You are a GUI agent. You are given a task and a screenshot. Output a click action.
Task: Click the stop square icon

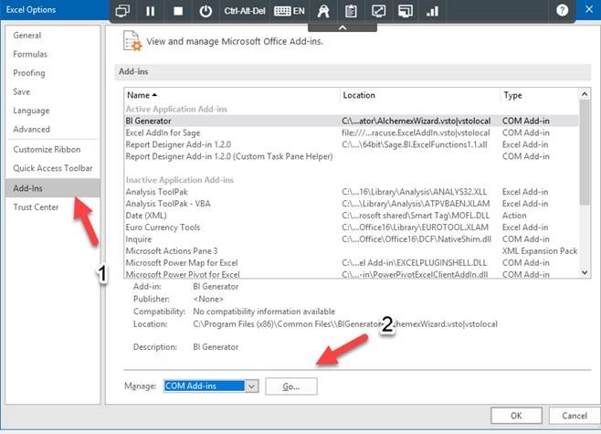[x=178, y=11]
